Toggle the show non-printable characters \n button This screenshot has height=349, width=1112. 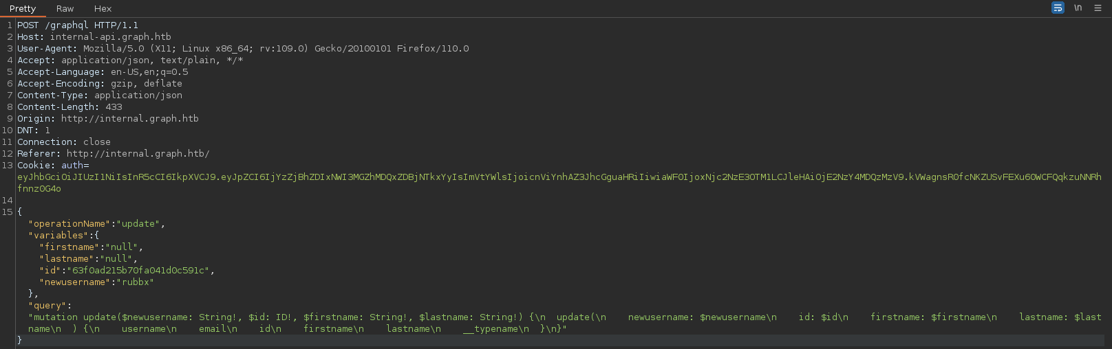pos(1078,8)
